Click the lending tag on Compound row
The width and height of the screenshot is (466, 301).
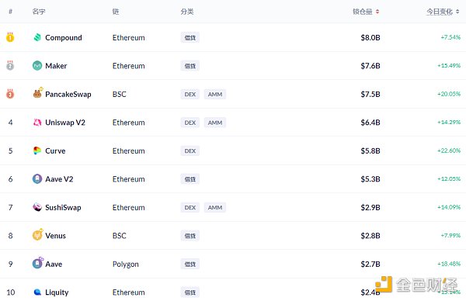click(190, 38)
